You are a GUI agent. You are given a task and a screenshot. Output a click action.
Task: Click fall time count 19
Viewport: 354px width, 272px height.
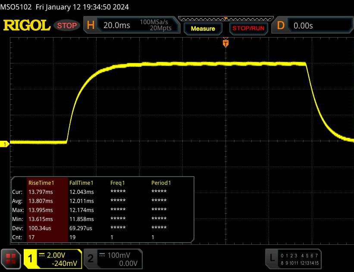[x=72, y=237]
